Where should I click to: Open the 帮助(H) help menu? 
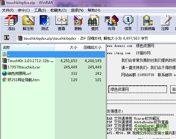94,10
